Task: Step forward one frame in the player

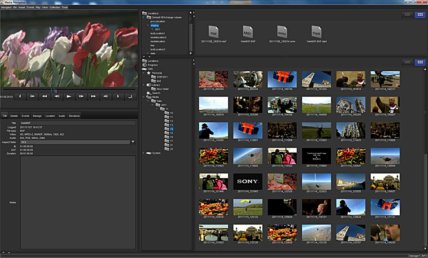Action: tap(81, 96)
